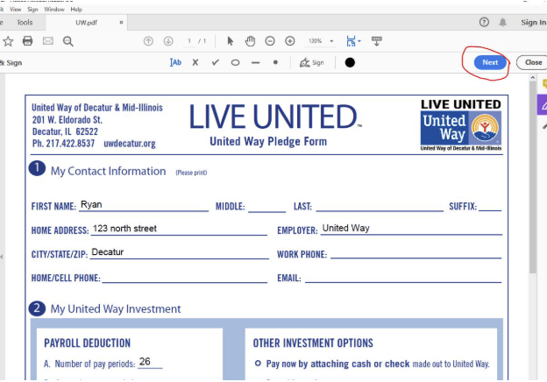The height and width of the screenshot is (382, 547).
Task: Choose the arrow selection tool
Action: (231, 41)
